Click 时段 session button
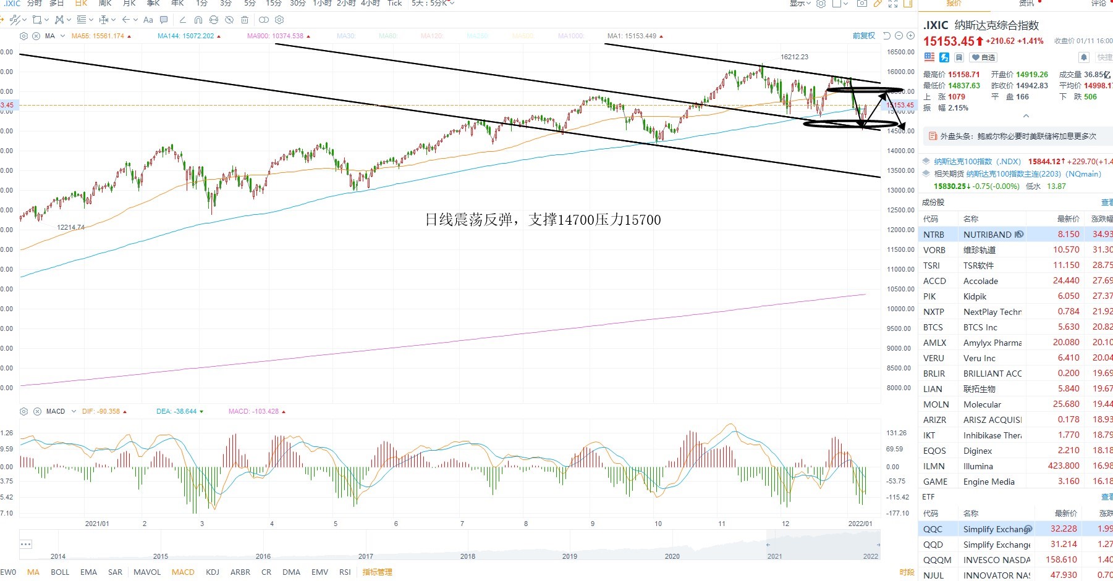Viewport: 1113px width, 581px height. coord(907,572)
